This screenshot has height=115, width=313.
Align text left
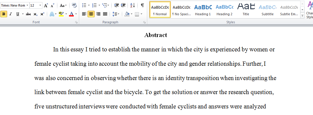[84, 14]
